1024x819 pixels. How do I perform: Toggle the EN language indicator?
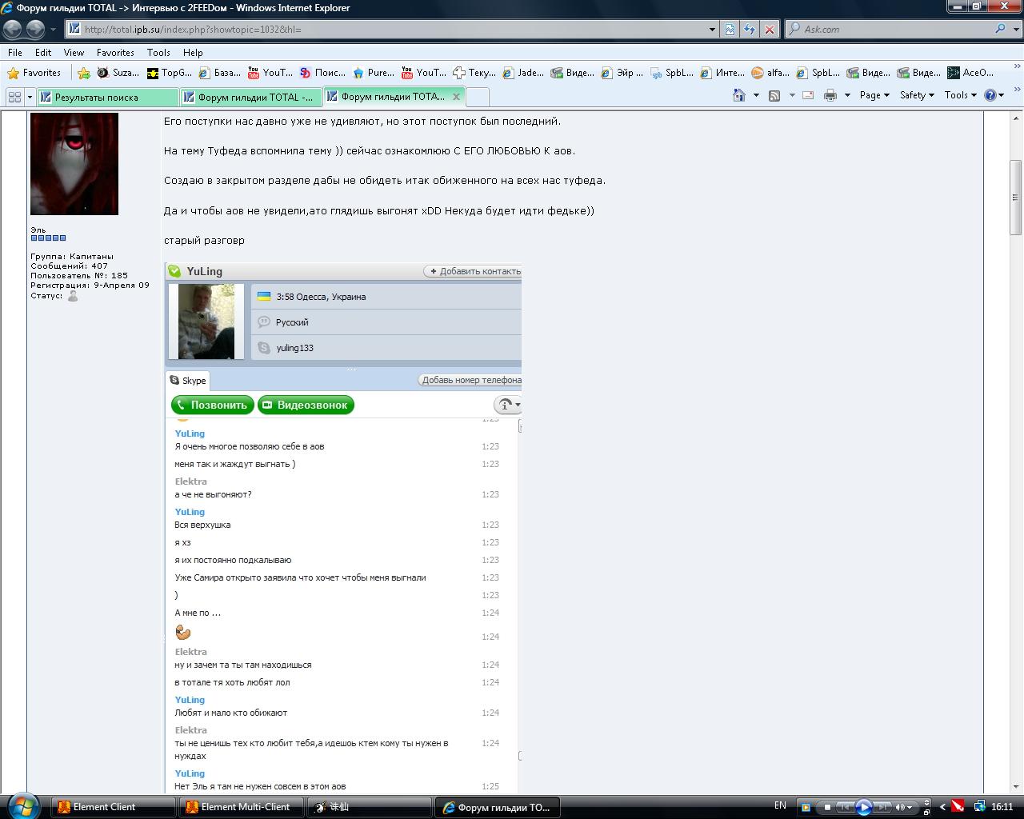(x=780, y=805)
